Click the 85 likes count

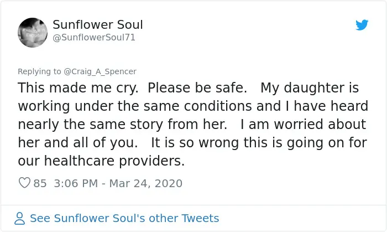coord(40,183)
